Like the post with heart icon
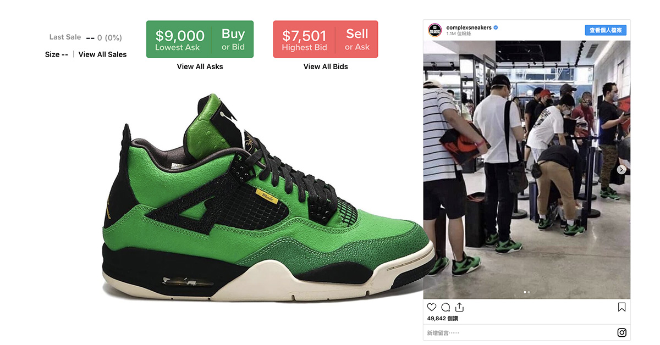 (432, 307)
